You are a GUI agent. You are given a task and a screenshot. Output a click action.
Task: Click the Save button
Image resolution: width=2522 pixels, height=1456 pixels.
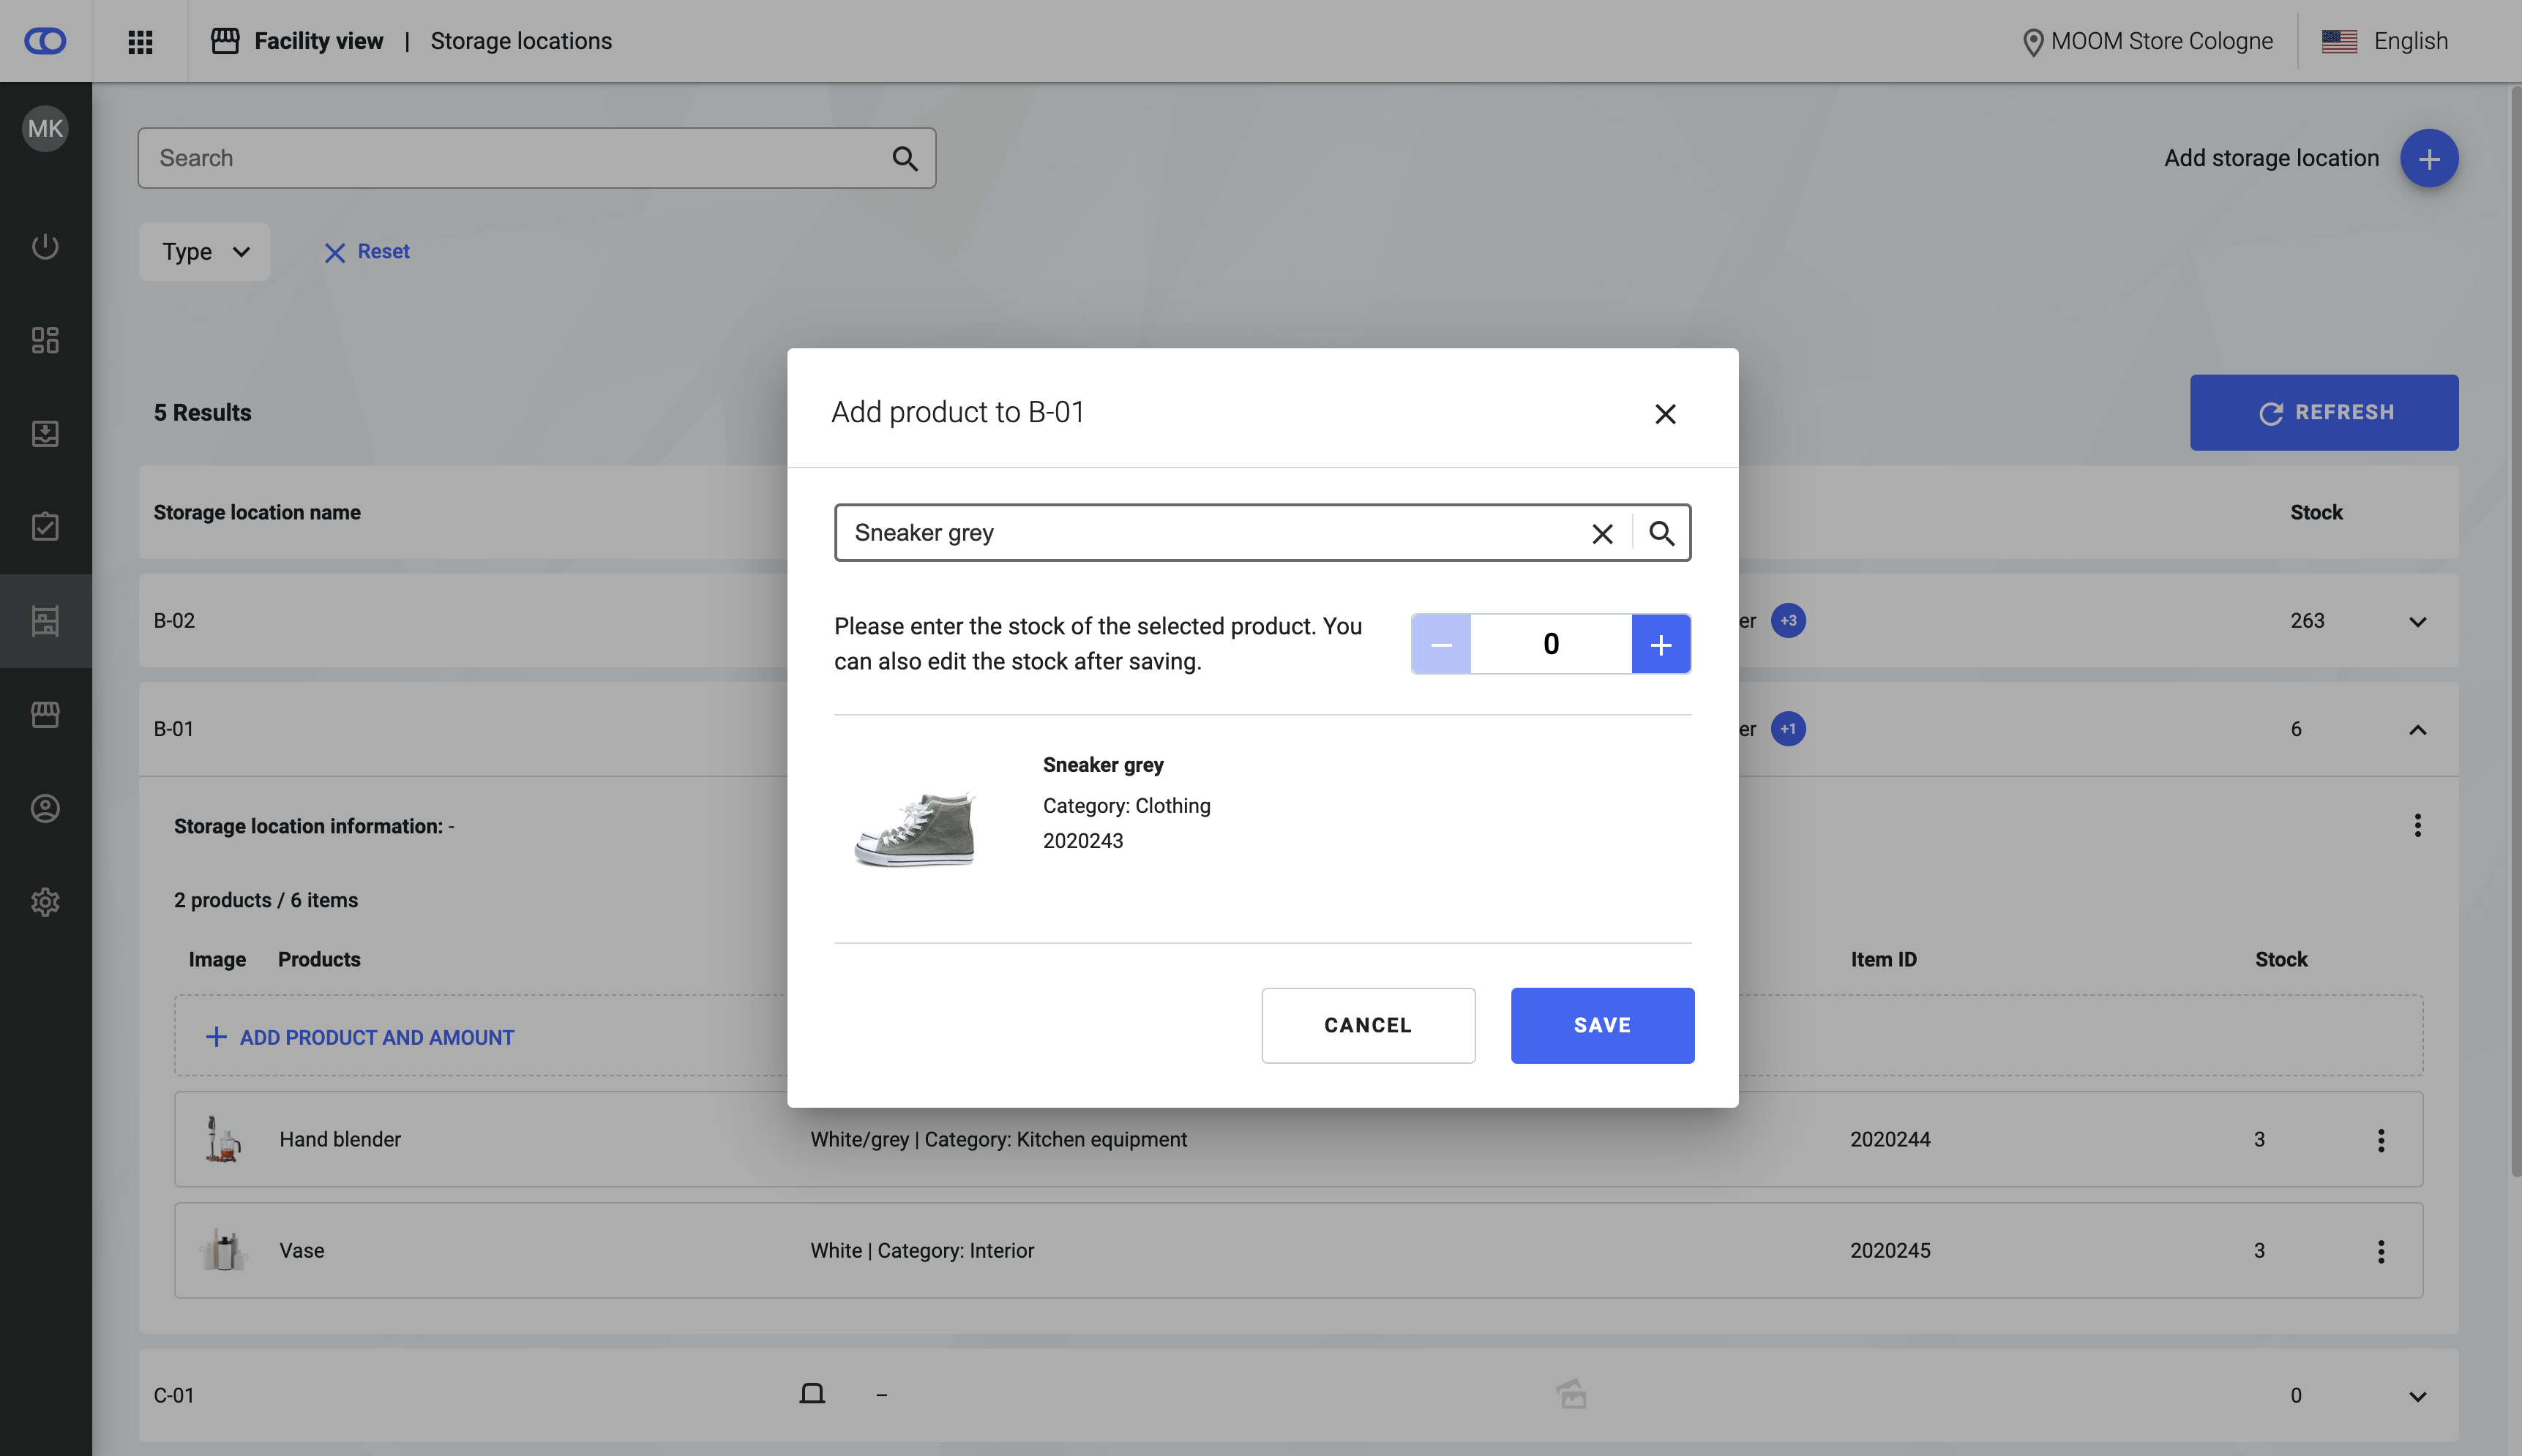(x=1601, y=1025)
